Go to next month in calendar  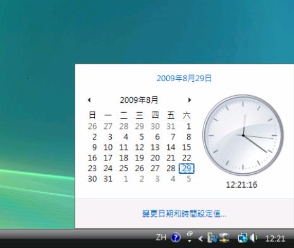[x=190, y=100]
